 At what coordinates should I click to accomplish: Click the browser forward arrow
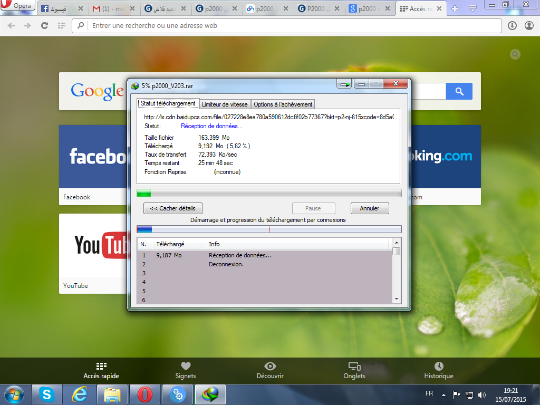tap(27, 25)
